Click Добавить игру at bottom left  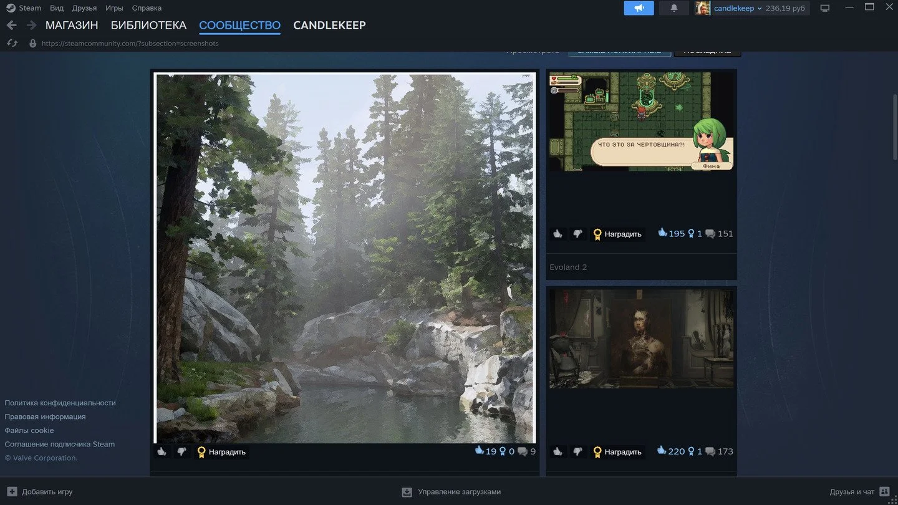click(40, 492)
